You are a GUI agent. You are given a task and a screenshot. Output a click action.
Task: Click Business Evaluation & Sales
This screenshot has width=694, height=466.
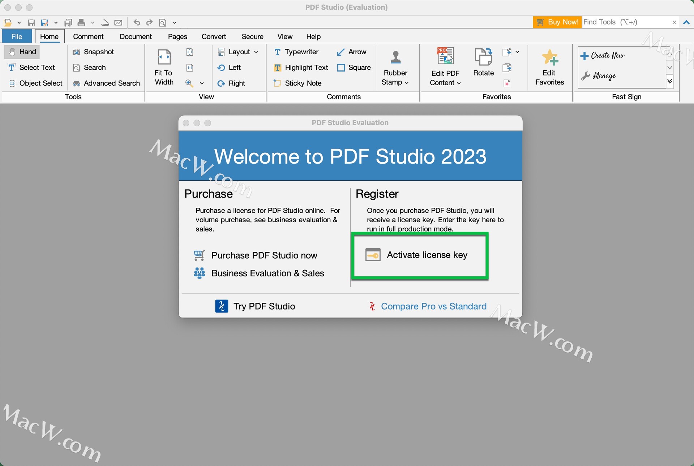pos(259,273)
